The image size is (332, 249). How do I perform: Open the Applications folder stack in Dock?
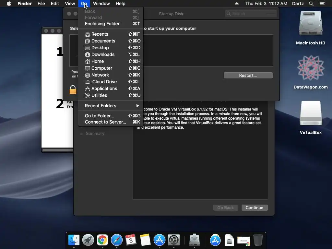(x=215, y=240)
